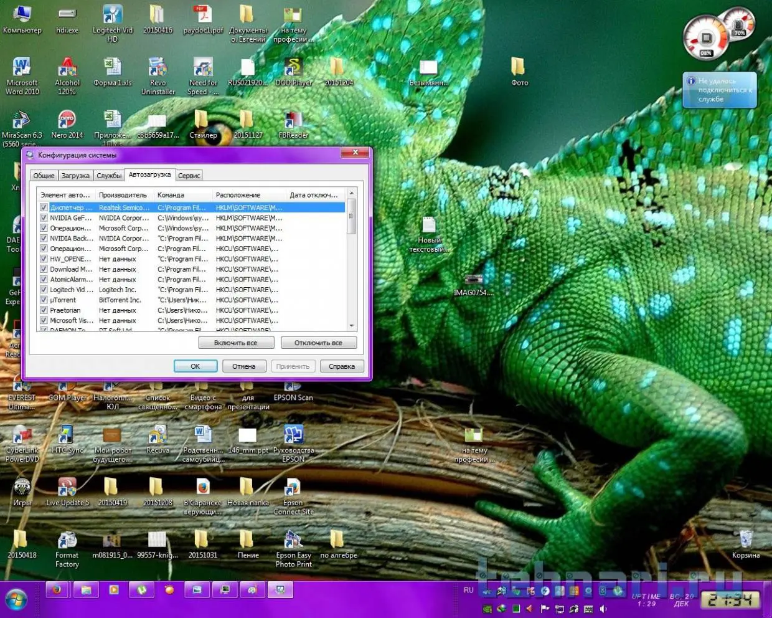Click the scroll-down arrow of the startup list

click(x=351, y=326)
